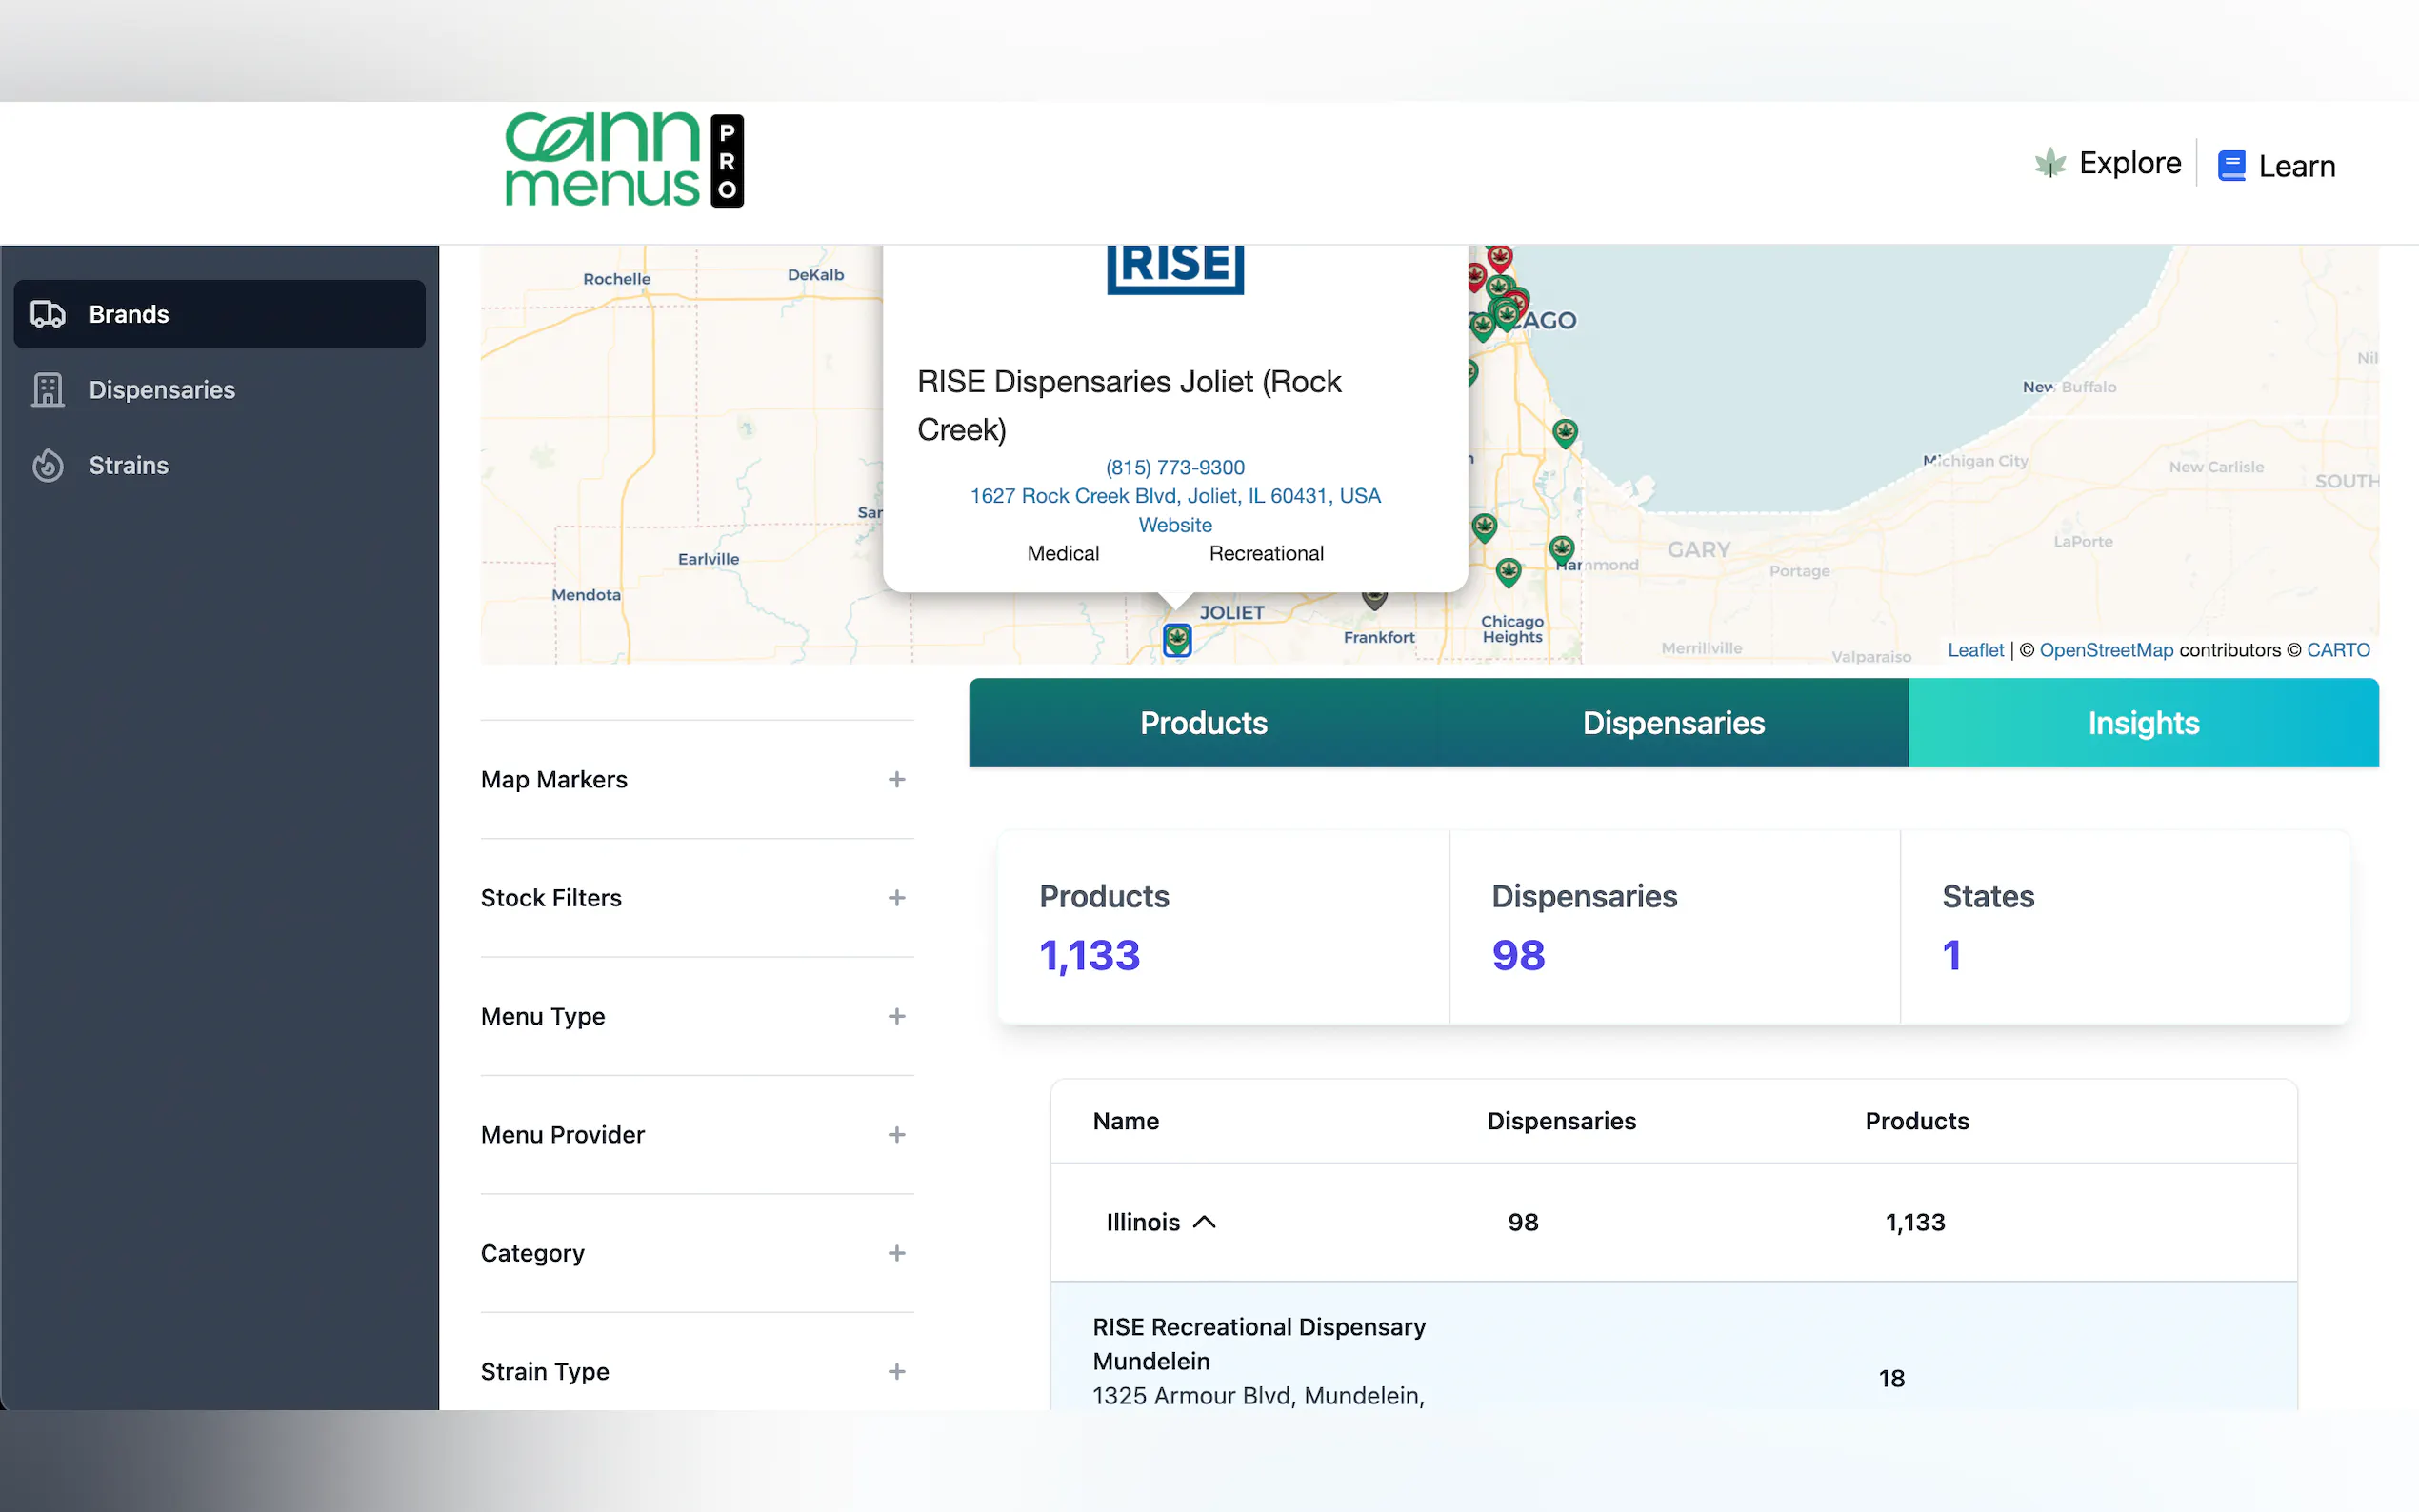The height and width of the screenshot is (1512, 2419).
Task: Select the highlighted Joliet dispensary map marker
Action: click(x=1177, y=639)
